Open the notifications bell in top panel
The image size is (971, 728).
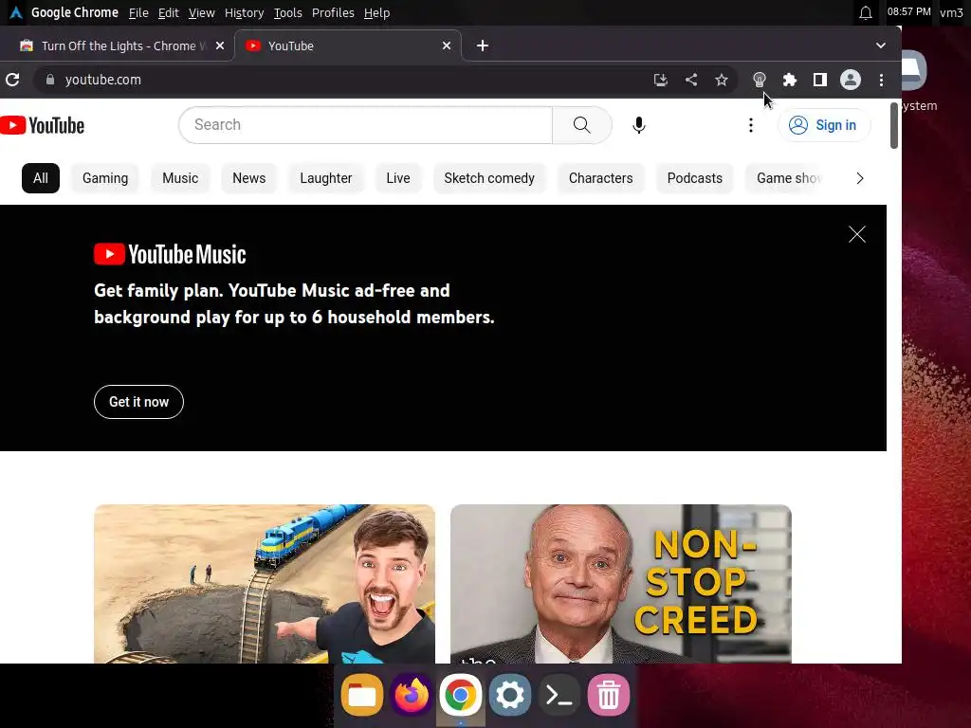coord(866,12)
